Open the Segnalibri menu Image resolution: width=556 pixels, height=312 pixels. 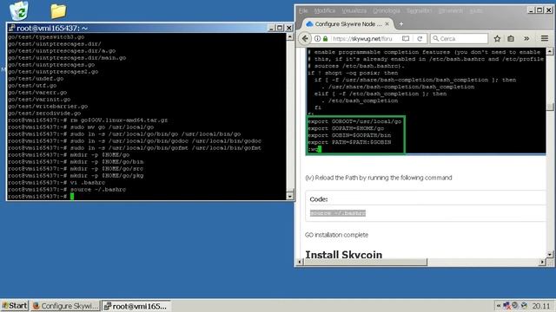(419, 10)
